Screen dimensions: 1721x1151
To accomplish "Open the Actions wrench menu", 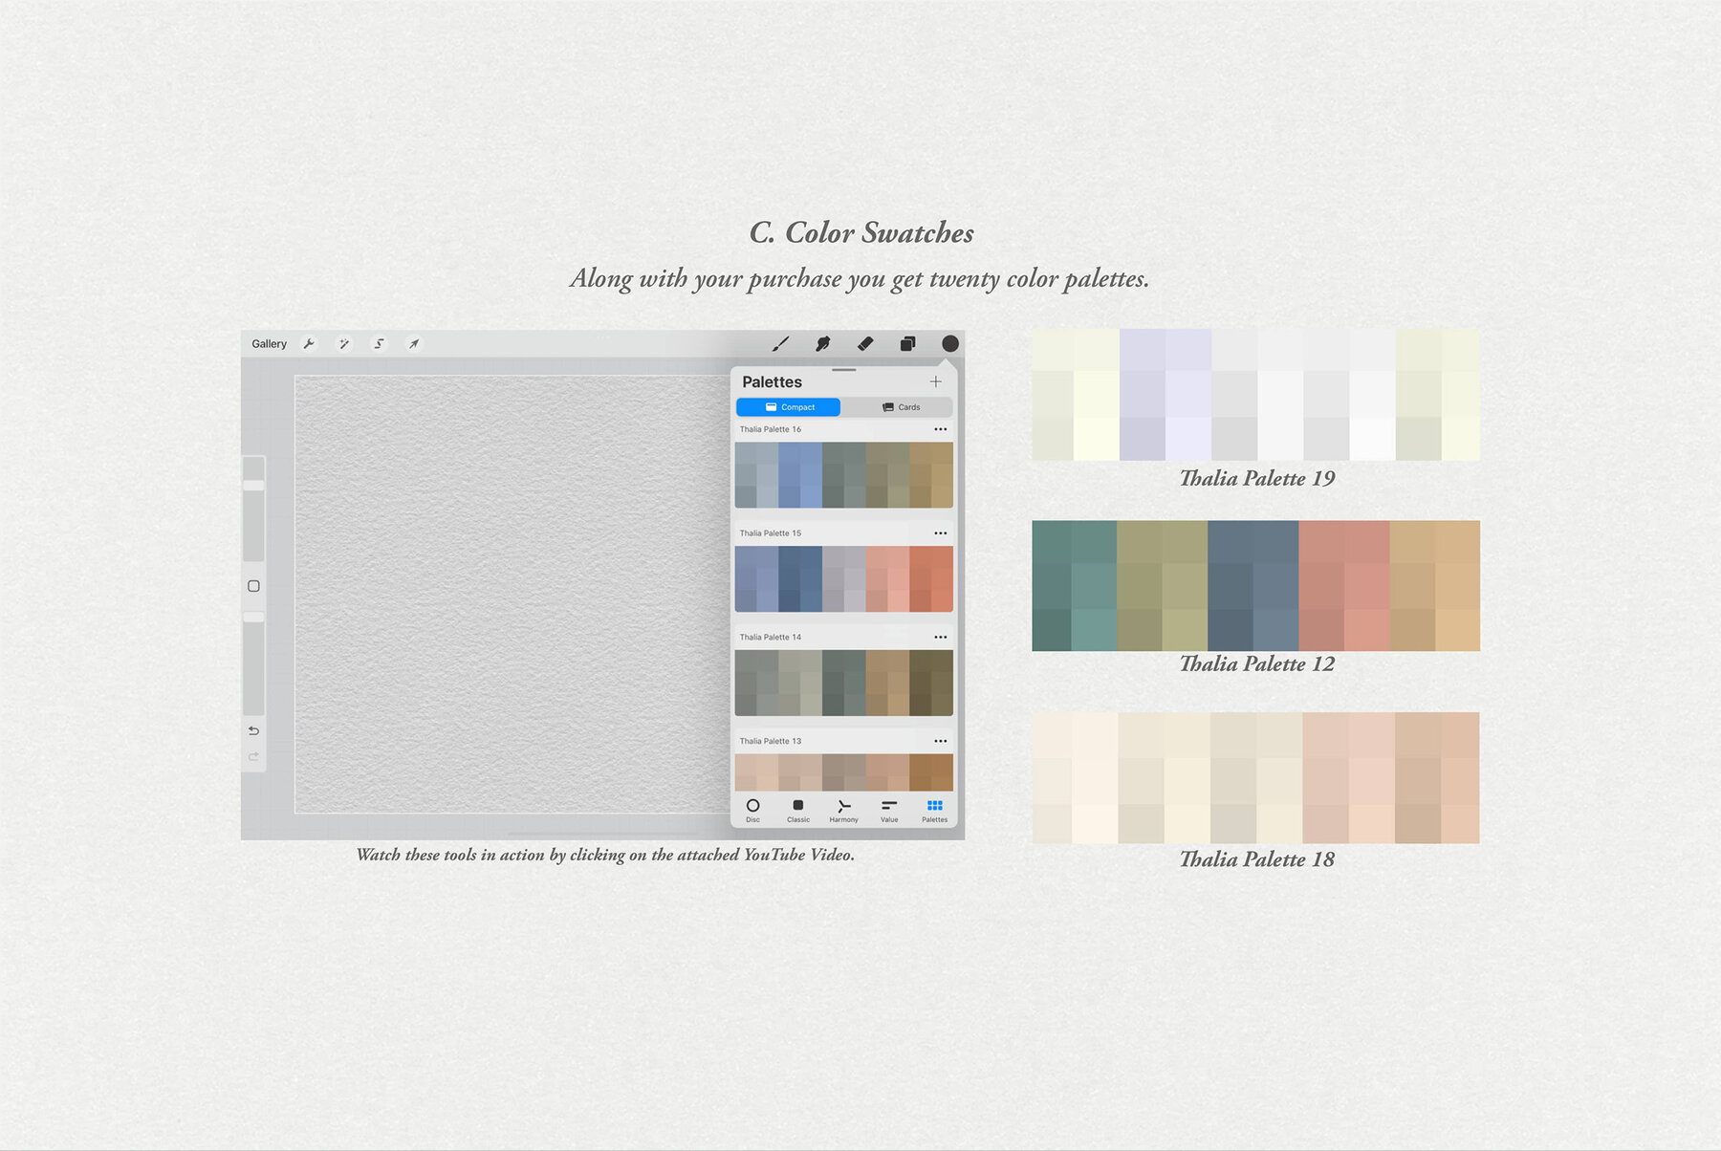I will [x=308, y=344].
